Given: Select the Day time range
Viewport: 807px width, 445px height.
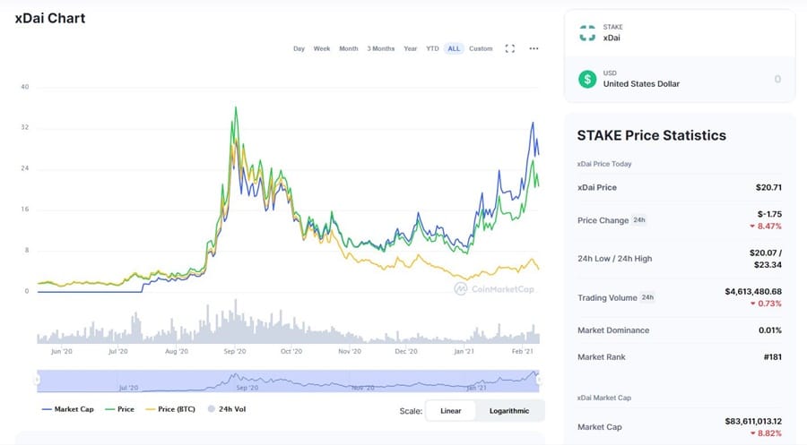Looking at the screenshot, I should pyautogui.click(x=299, y=48).
